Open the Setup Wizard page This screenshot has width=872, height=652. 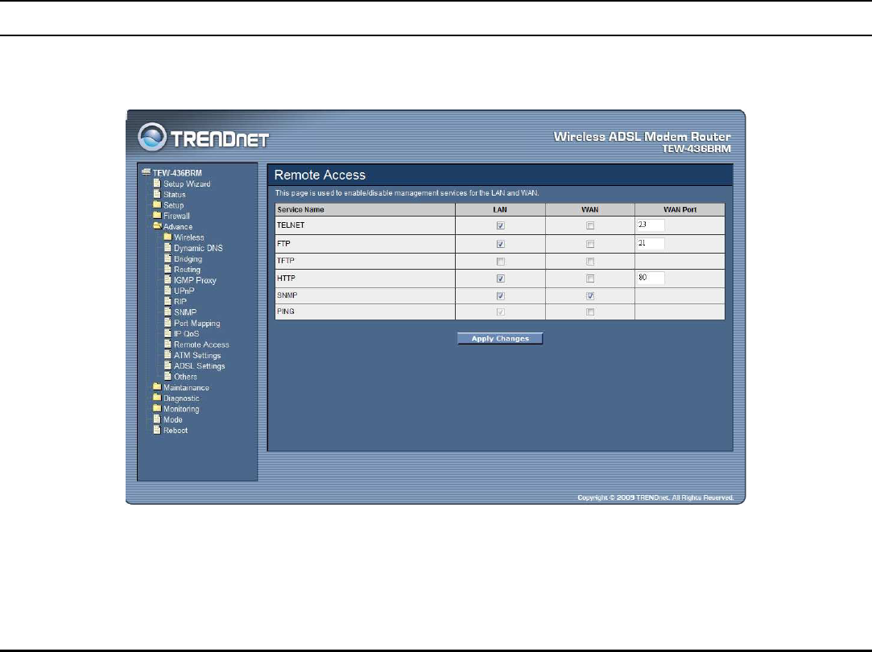pos(186,184)
